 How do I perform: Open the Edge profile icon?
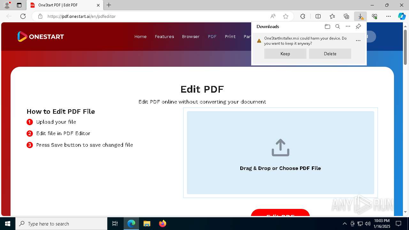(x=7, y=5)
